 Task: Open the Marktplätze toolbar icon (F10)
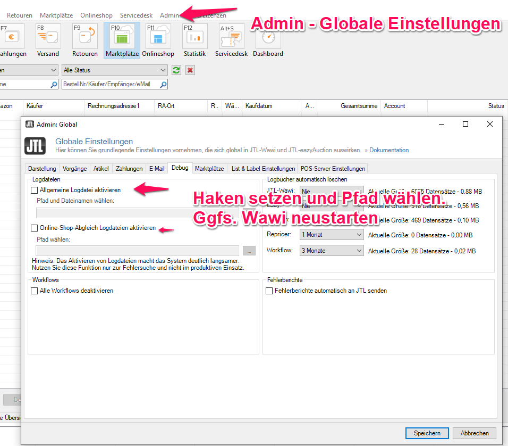[122, 40]
